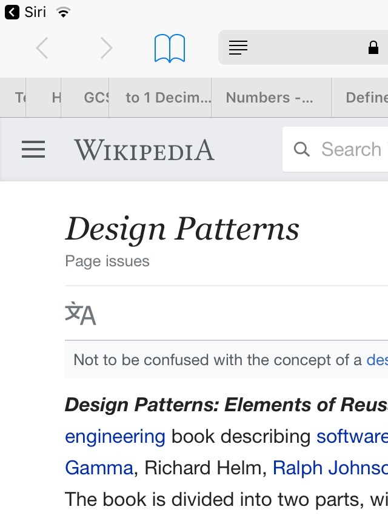The width and height of the screenshot is (388, 518).
Task: Go back with Safari's back arrow
Action: tap(42, 48)
